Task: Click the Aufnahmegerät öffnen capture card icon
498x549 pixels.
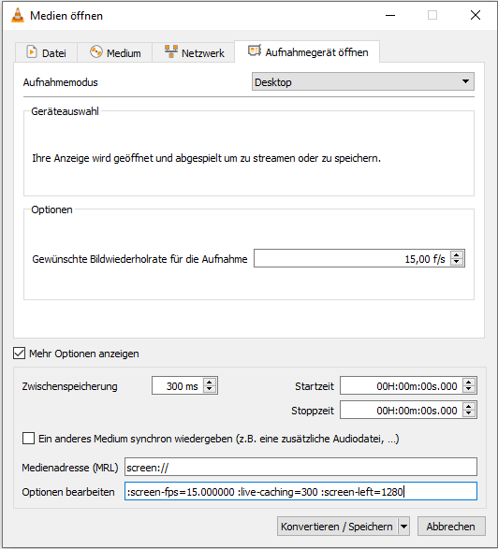Action: click(x=255, y=51)
